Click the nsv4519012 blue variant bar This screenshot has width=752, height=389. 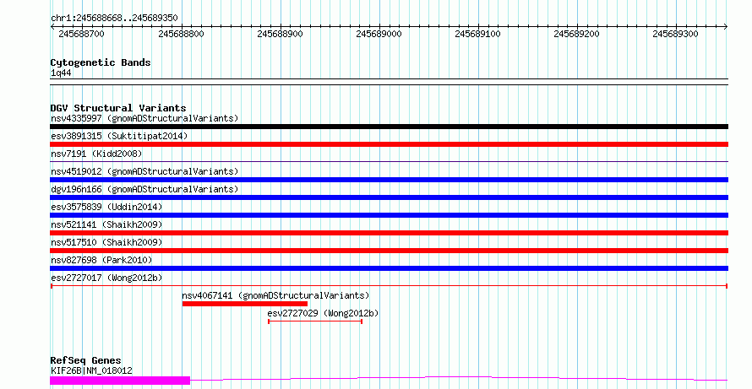[389, 180]
